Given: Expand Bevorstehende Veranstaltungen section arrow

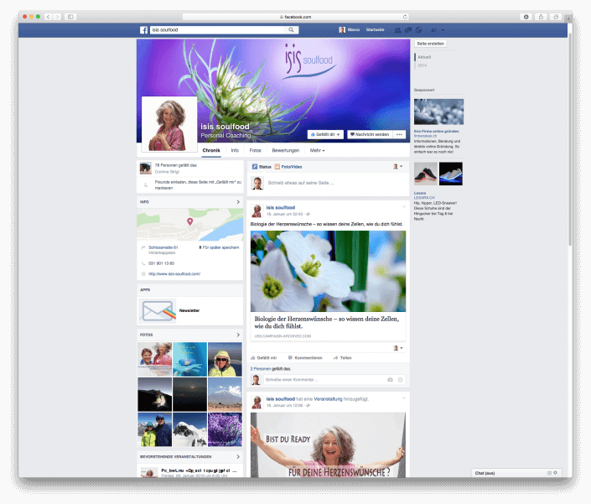Looking at the screenshot, I should coord(238,457).
